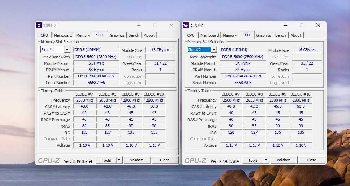This screenshot has width=350, height=186.
Task: Click JEDEC #7 tRAS value 80 in right window
Action: pyautogui.click(x=231, y=126)
